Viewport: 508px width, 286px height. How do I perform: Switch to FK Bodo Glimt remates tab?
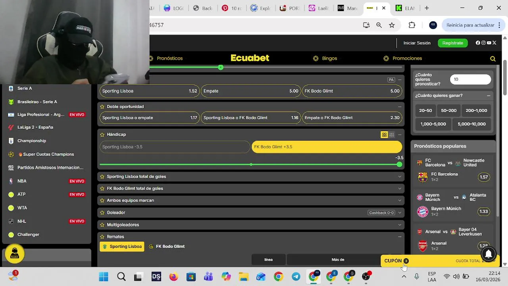167,246
